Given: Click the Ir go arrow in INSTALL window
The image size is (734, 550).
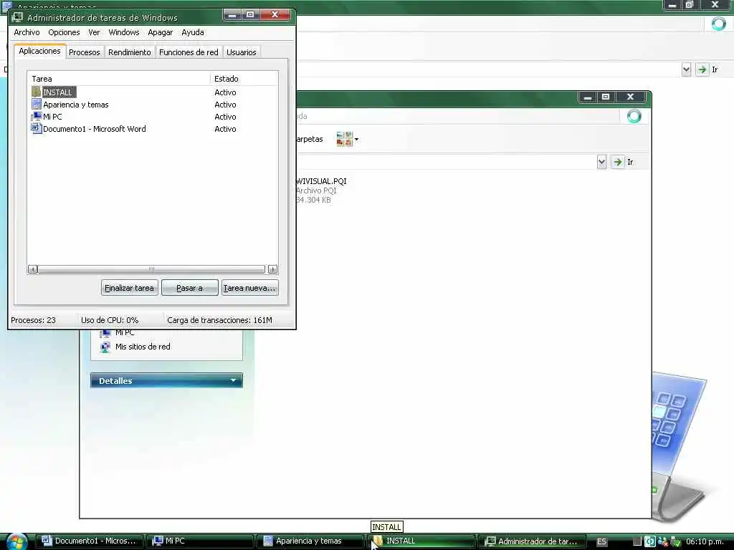Looking at the screenshot, I should [617, 162].
